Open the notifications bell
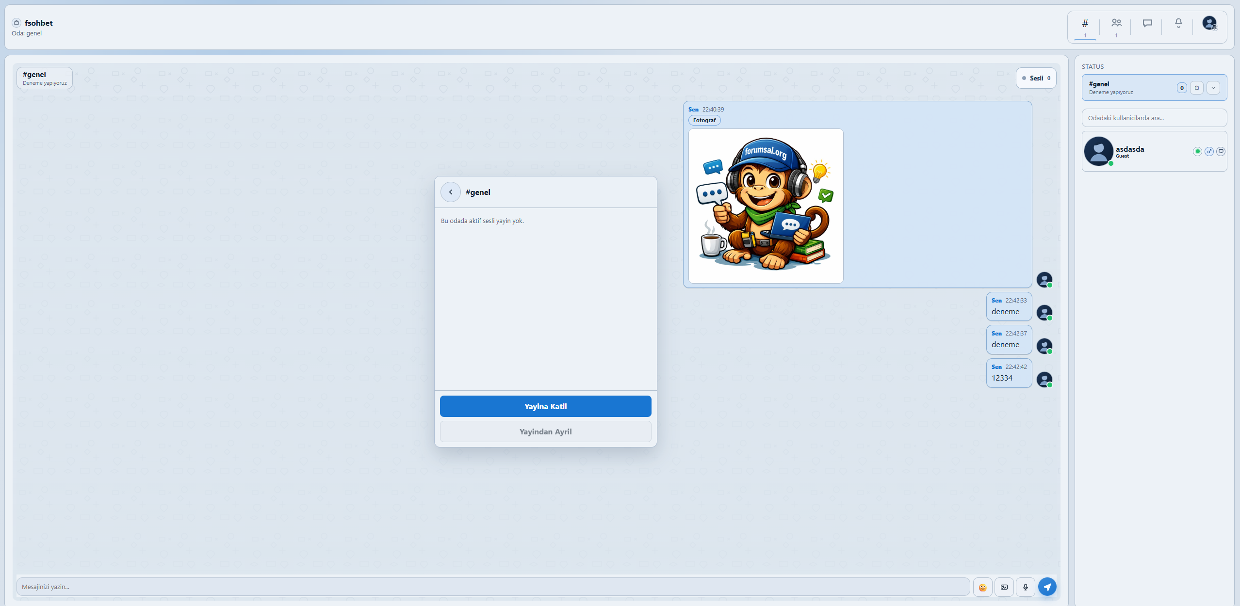Image resolution: width=1240 pixels, height=606 pixels. [1178, 23]
